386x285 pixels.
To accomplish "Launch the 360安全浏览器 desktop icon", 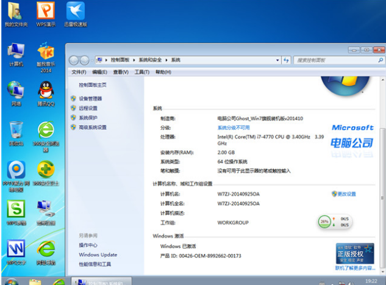I will 46,137.
